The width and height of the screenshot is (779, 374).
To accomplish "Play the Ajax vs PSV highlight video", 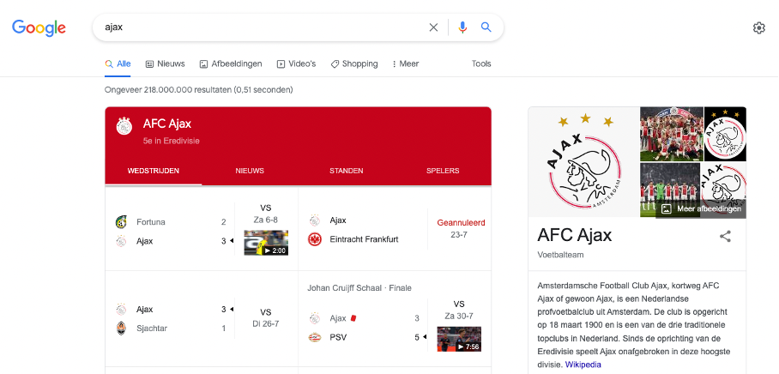I will pos(459,339).
